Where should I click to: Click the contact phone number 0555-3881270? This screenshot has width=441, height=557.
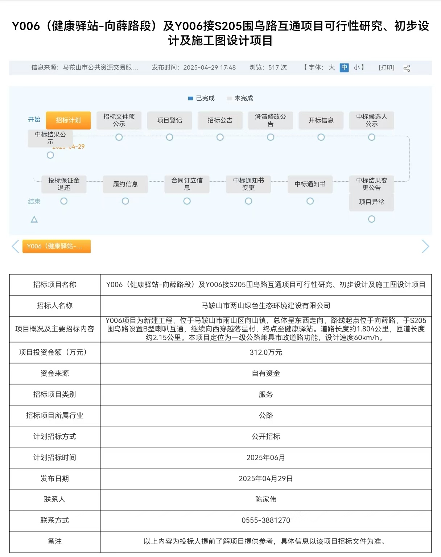click(x=266, y=520)
